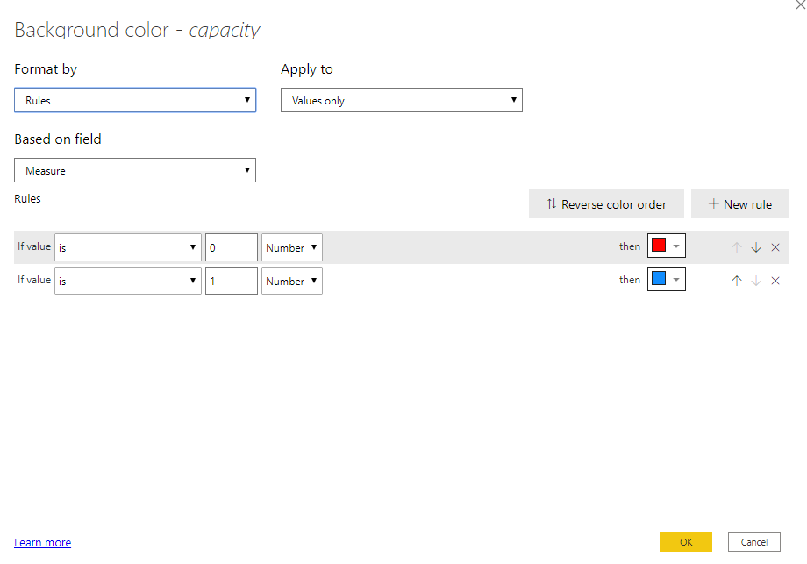The image size is (807, 564).
Task: Close the Background color dialog
Action: [801, 4]
